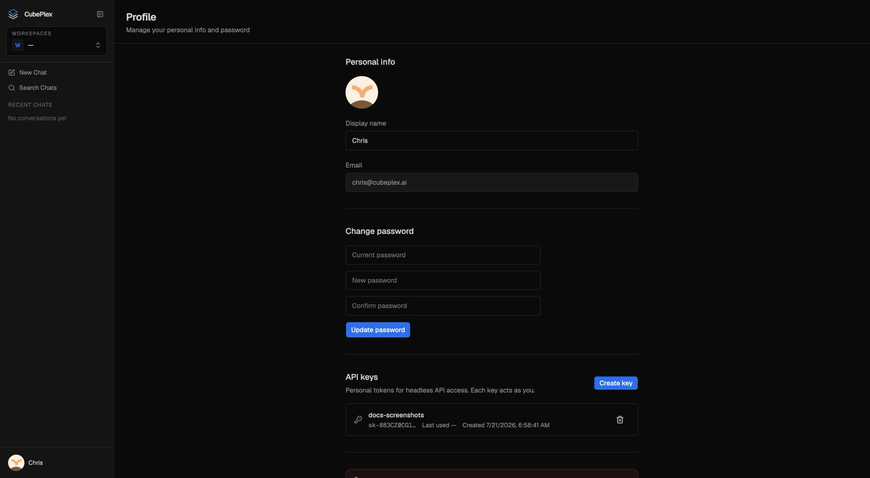Click the API keys heading
This screenshot has height=478, width=870.
(x=361, y=377)
